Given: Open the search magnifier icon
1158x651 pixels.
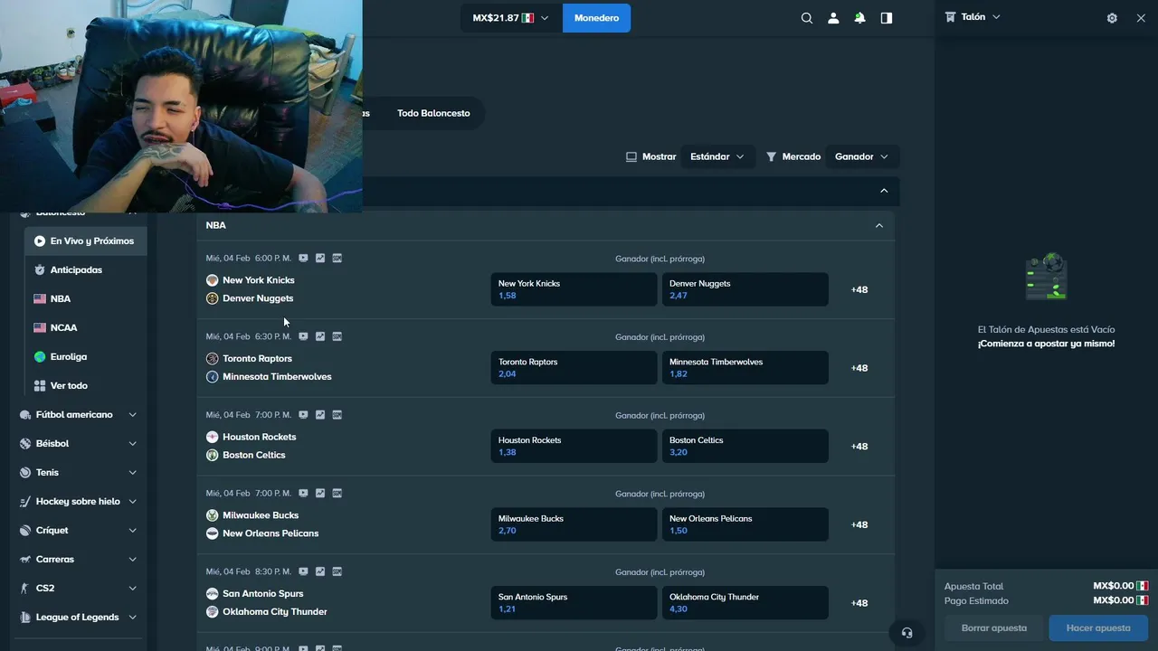Looking at the screenshot, I should pos(807,18).
